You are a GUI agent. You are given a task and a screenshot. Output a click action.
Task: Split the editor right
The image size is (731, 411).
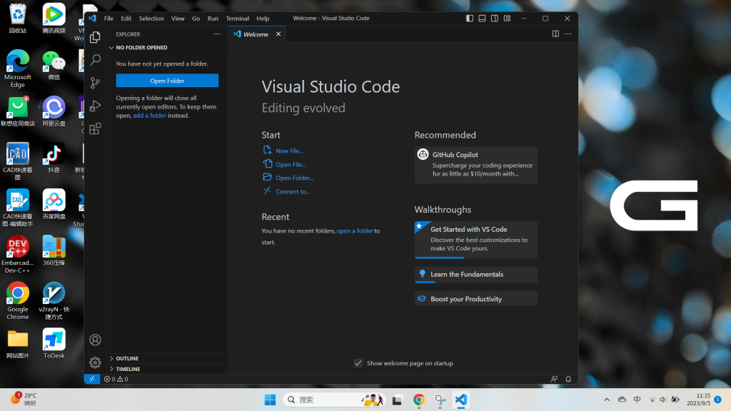point(555,34)
